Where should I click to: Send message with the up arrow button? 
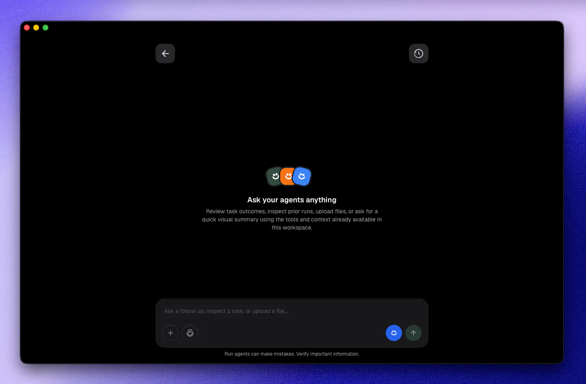(x=413, y=333)
